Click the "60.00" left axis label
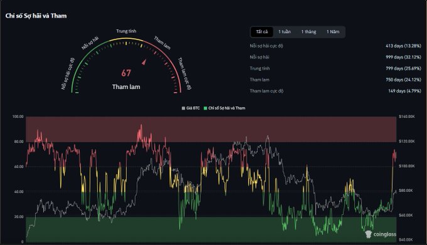 (19, 167)
